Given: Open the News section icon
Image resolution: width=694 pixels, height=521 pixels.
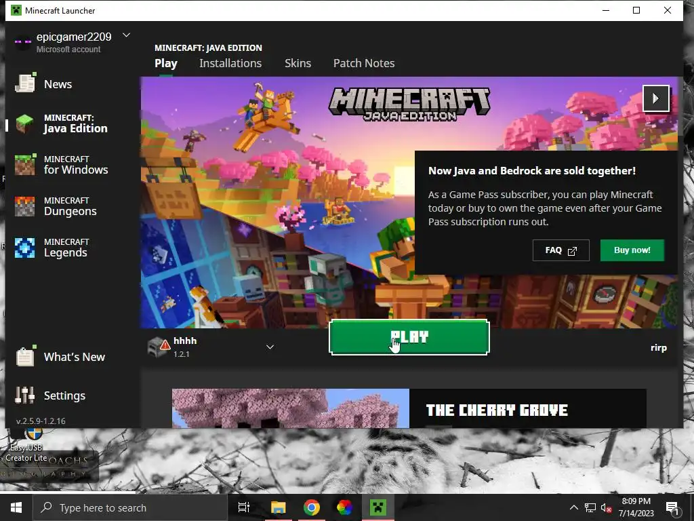Looking at the screenshot, I should click(x=25, y=83).
